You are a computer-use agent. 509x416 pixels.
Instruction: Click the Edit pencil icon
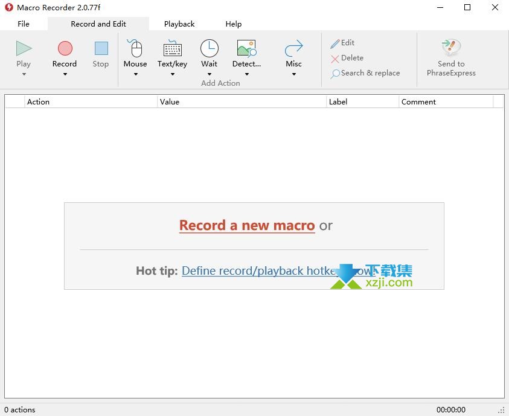(x=335, y=43)
